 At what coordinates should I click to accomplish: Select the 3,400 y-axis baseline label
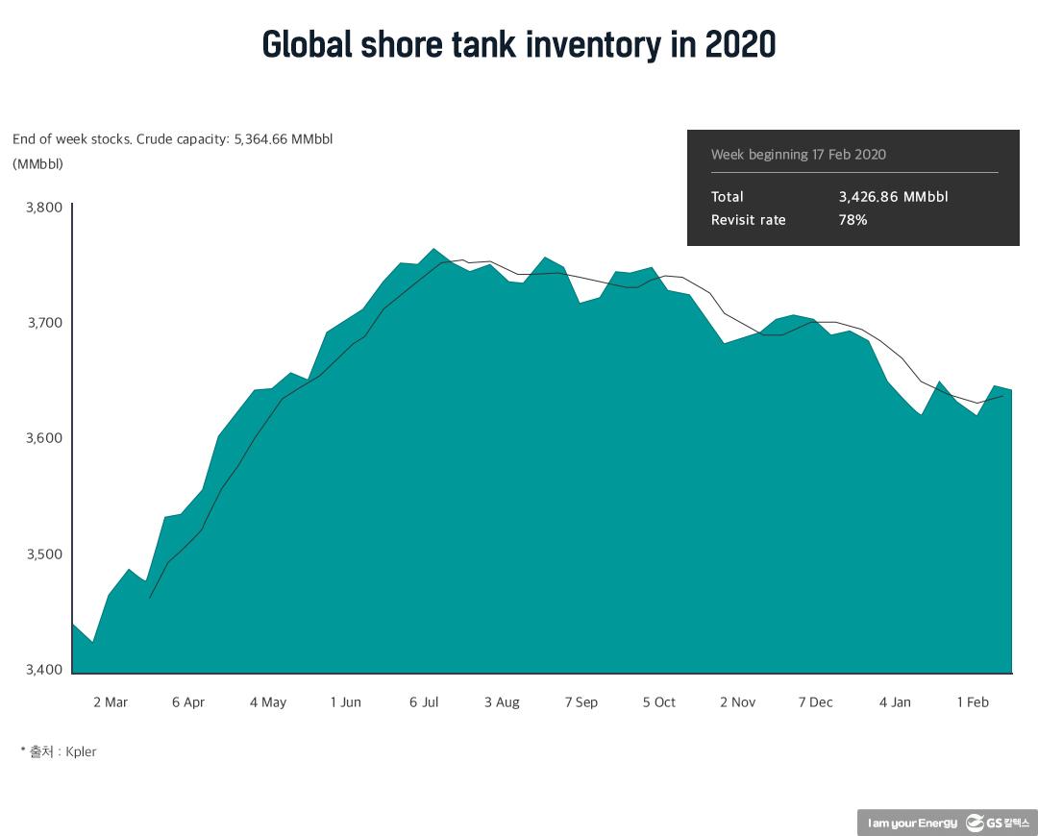click(x=42, y=670)
